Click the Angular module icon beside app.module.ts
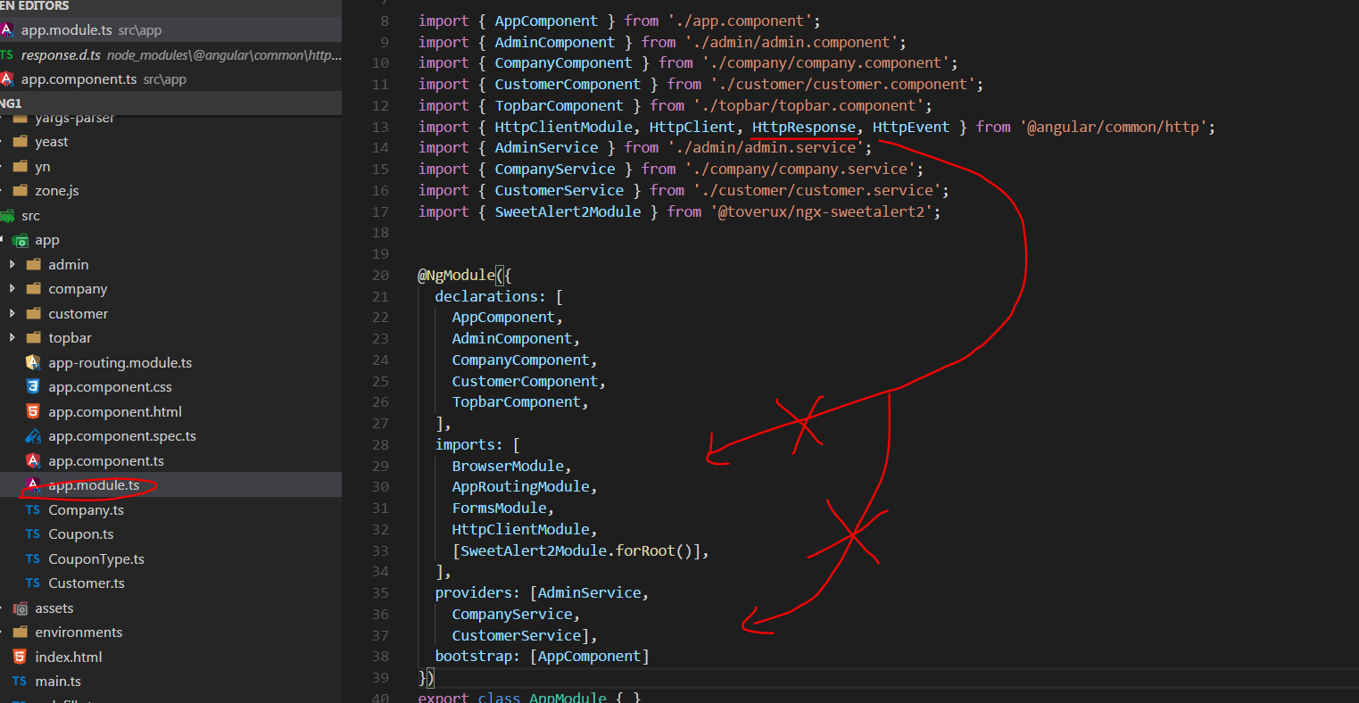 pos(34,484)
